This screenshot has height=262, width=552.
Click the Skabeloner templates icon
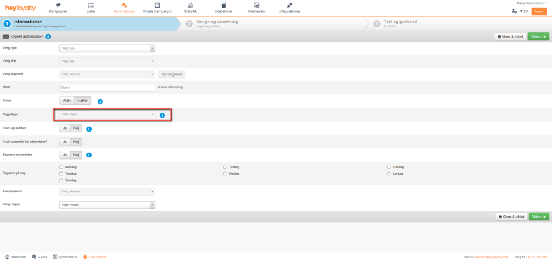tap(223, 5)
